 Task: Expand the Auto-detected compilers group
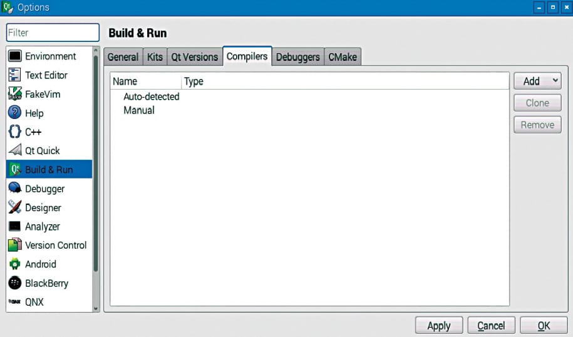pos(151,96)
